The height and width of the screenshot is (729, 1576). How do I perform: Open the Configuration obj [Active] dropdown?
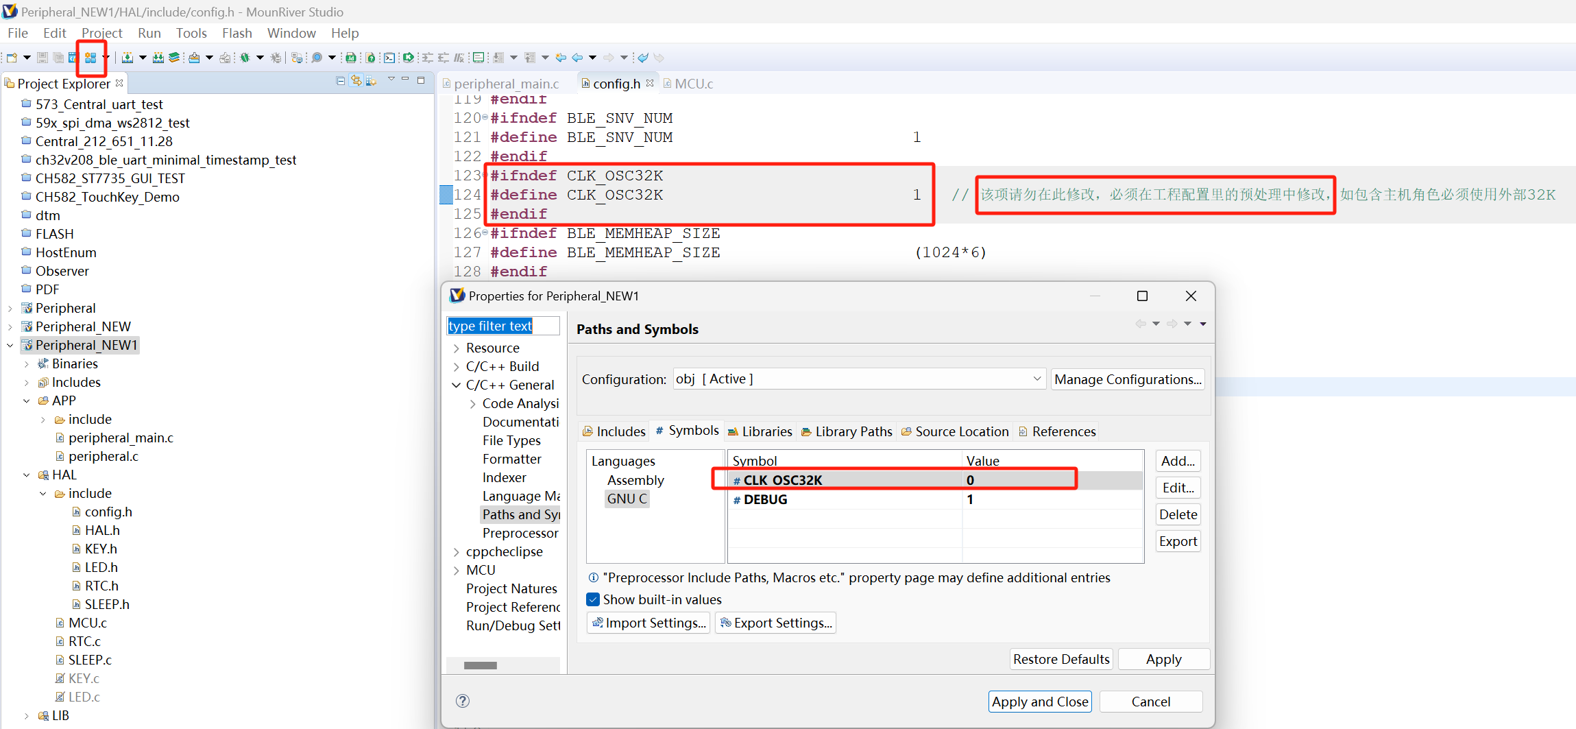pos(859,379)
